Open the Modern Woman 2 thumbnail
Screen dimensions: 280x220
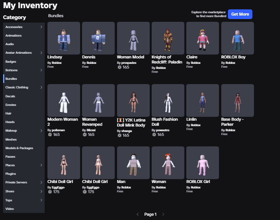point(64,100)
